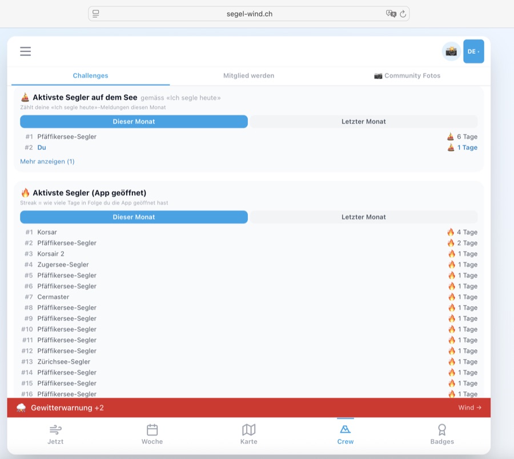The image size is (514, 459).
Task: Select Pfäffikersee-Segler at rank #16
Action: click(x=67, y=394)
